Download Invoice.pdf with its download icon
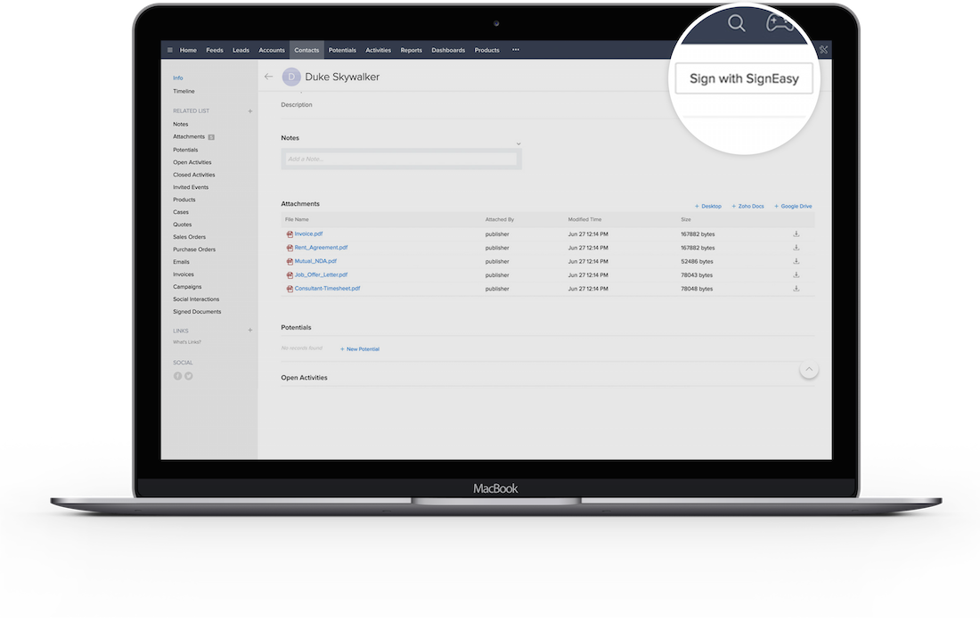 coord(796,233)
